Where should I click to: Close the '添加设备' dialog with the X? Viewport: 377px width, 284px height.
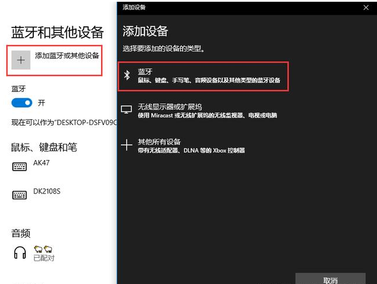point(366,8)
